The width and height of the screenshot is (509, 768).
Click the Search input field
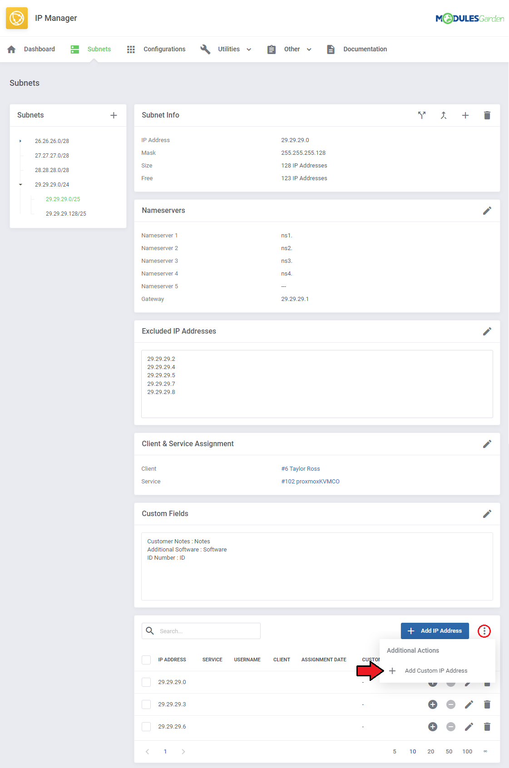pos(201,631)
